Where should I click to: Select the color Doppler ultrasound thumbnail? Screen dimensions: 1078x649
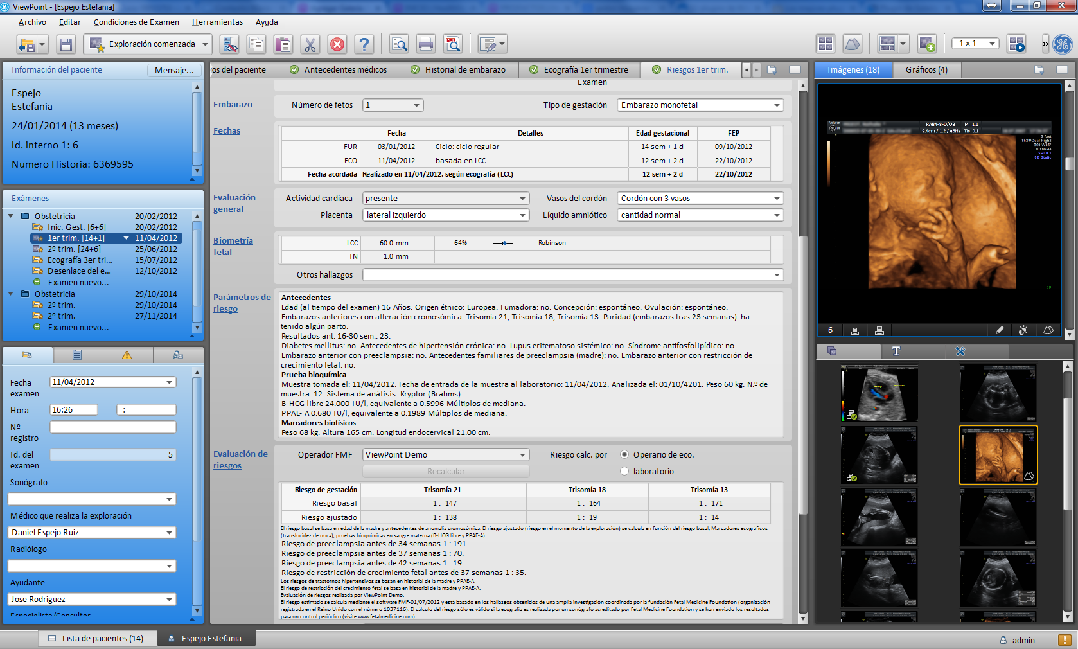click(879, 393)
